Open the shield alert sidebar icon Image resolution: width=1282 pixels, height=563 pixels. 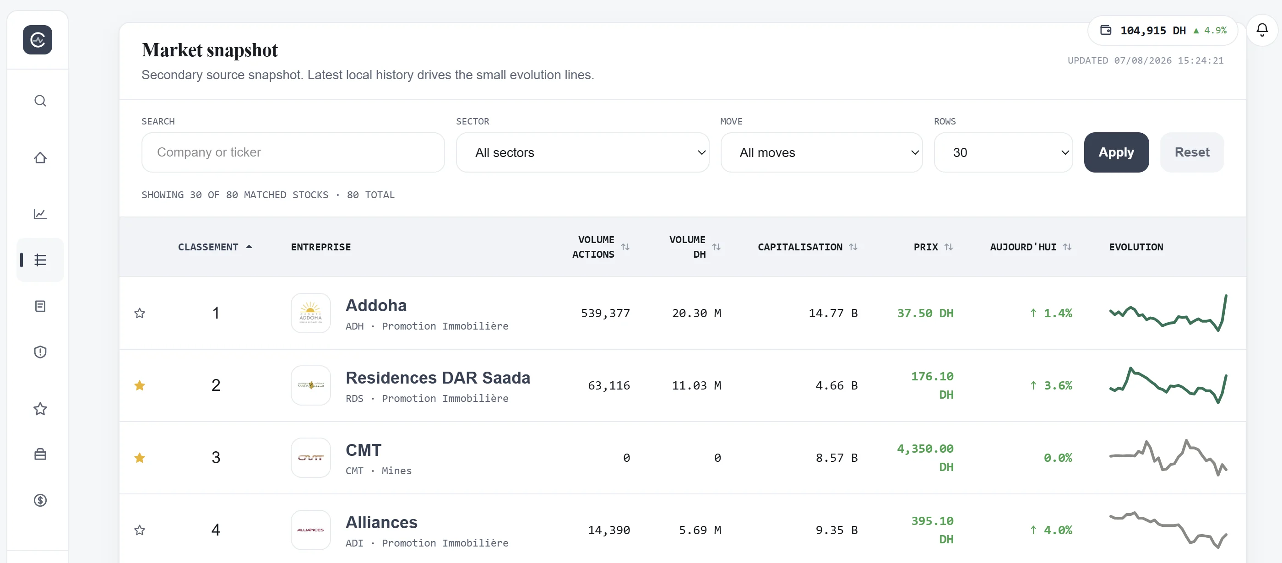40,352
